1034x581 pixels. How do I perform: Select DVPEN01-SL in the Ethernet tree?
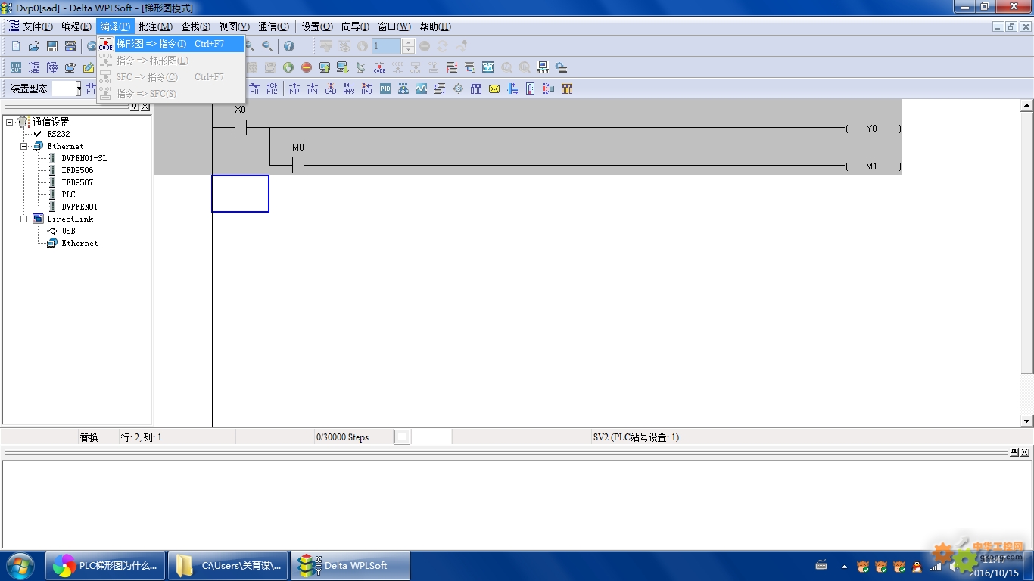84,158
